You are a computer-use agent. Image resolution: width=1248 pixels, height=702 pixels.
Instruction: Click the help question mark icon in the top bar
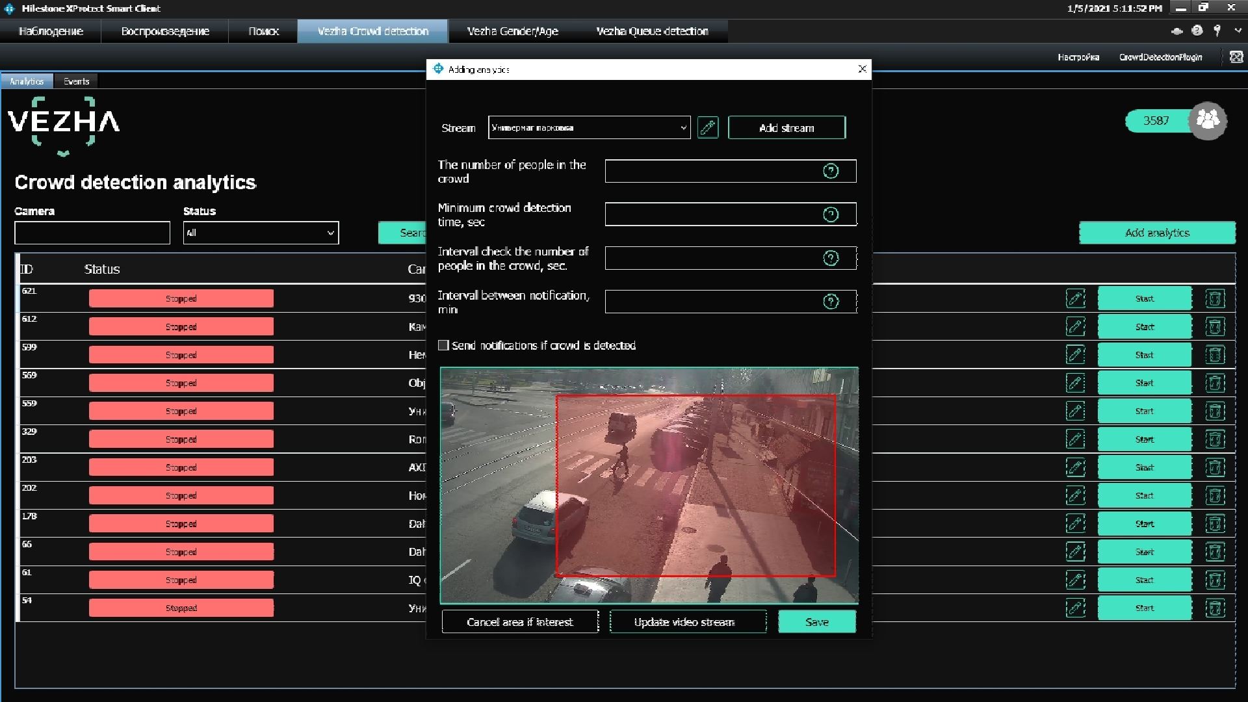1197,31
